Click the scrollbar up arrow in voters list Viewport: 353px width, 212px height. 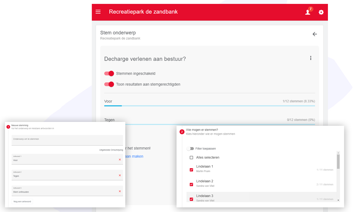click(338, 153)
